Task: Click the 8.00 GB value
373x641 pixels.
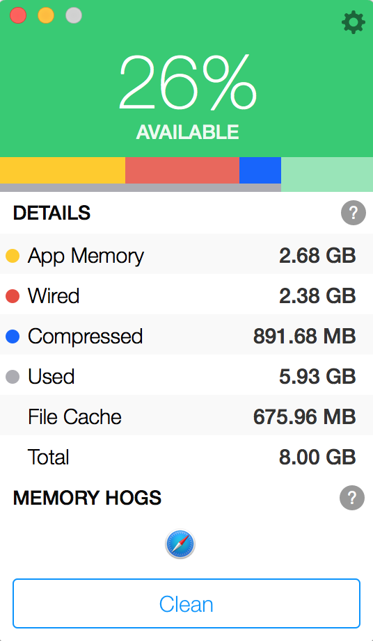Action: click(x=317, y=457)
